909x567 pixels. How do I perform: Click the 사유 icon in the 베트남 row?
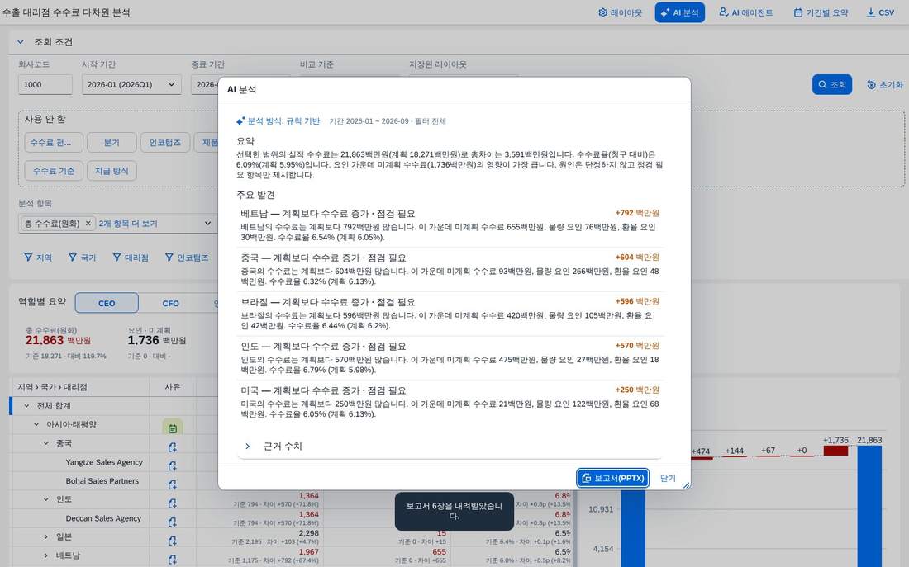tap(172, 560)
